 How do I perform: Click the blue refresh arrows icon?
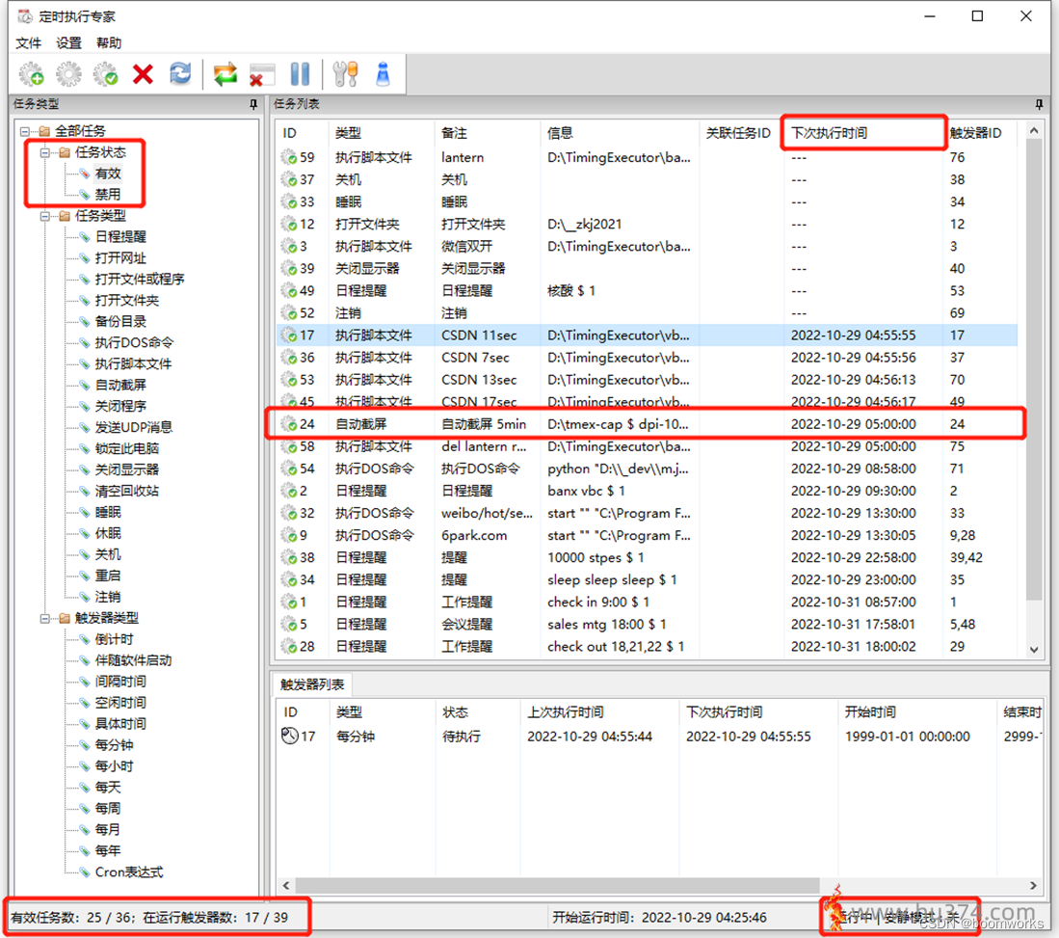(179, 73)
